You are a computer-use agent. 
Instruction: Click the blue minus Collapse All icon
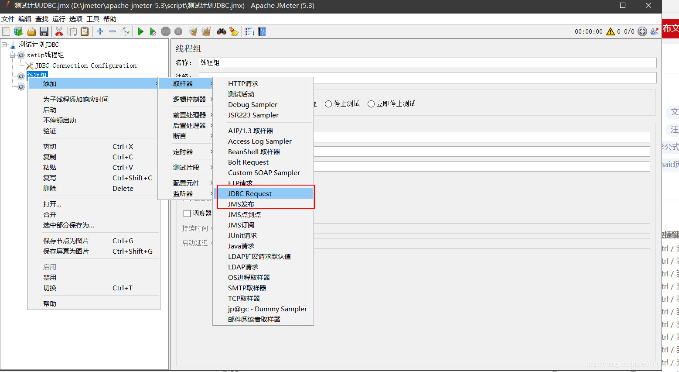[x=113, y=31]
